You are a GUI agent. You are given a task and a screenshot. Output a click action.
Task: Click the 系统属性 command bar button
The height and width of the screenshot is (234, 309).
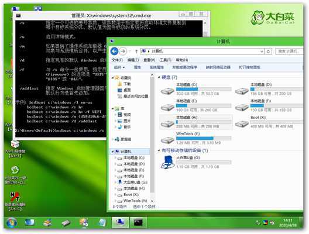click(157, 67)
